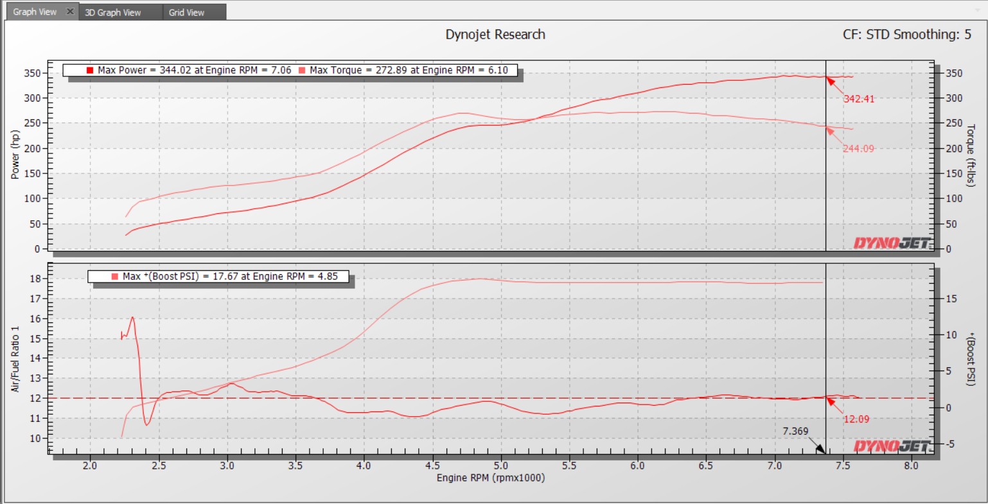The height and width of the screenshot is (504, 988).
Task: Select the 244.09 torque value label
Action: coord(858,148)
